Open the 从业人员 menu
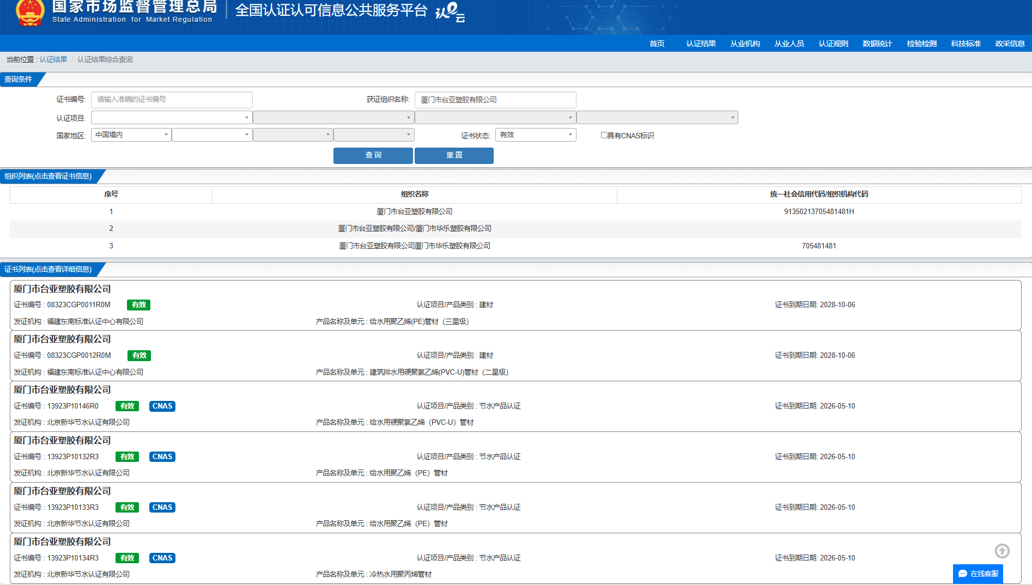 [x=790, y=44]
